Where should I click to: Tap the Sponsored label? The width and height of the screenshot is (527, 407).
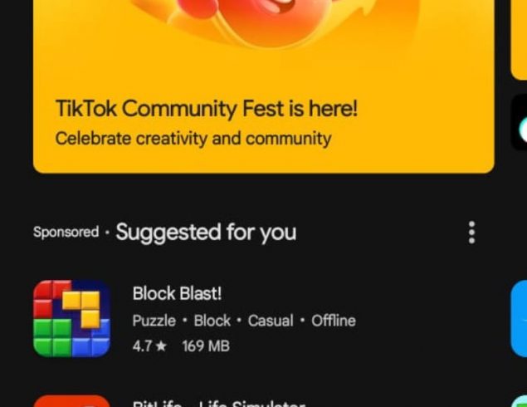coord(66,232)
